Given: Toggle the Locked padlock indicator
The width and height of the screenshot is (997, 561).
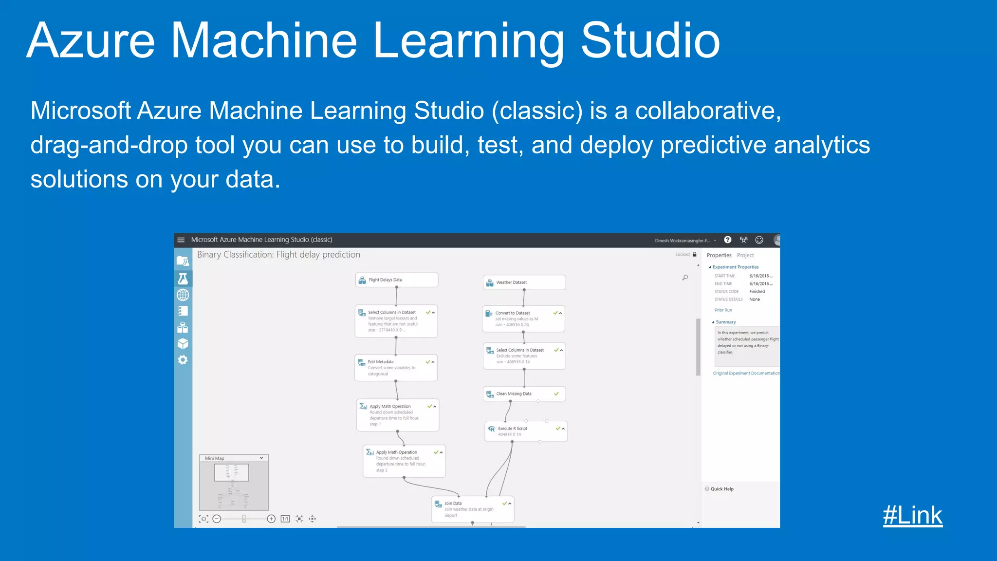Looking at the screenshot, I should pos(695,254).
